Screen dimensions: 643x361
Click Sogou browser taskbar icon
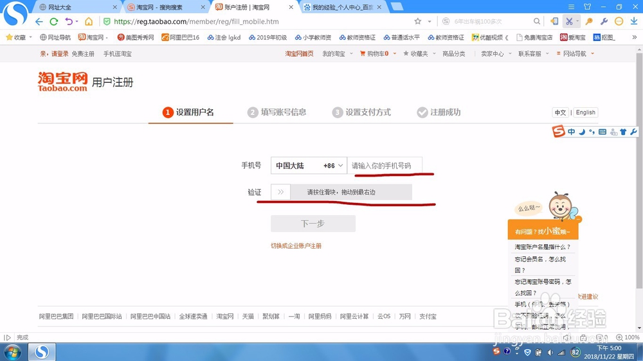[42, 352]
